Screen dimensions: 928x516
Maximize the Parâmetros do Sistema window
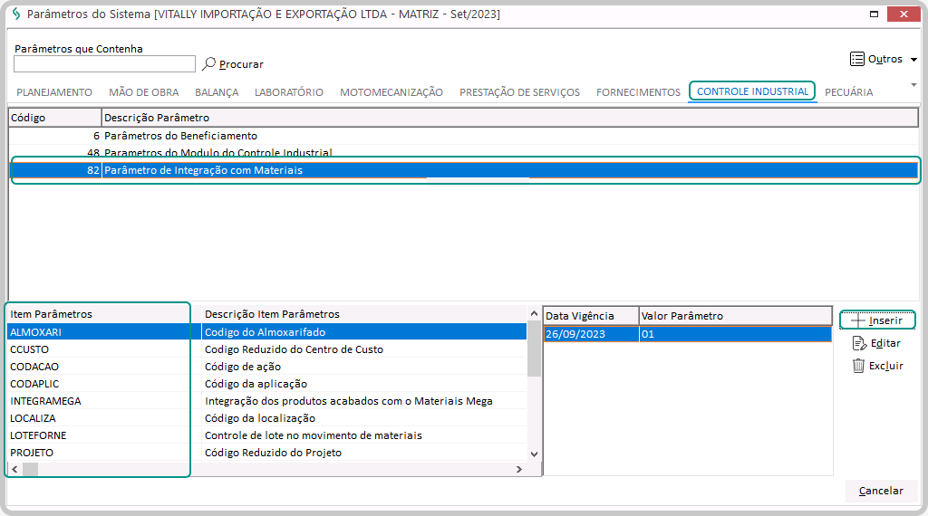click(874, 14)
